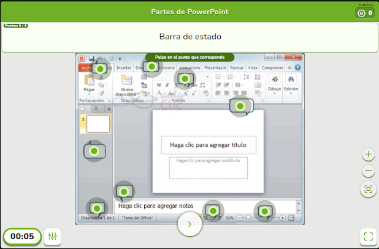Image resolution: width=379 pixels, height=249 pixels.
Task: Click the 'Haga clic para agregar título' placeholder
Action: pos(208,145)
